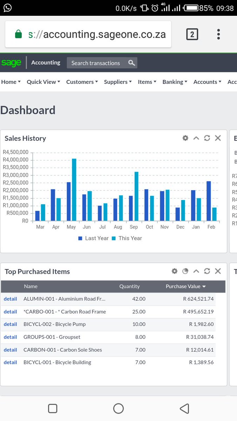Click the Name column header

(x=31, y=286)
